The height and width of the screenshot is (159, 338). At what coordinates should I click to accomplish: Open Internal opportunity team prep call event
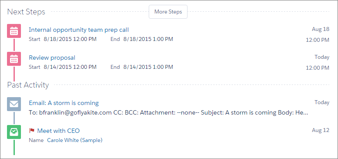[x=79, y=30]
